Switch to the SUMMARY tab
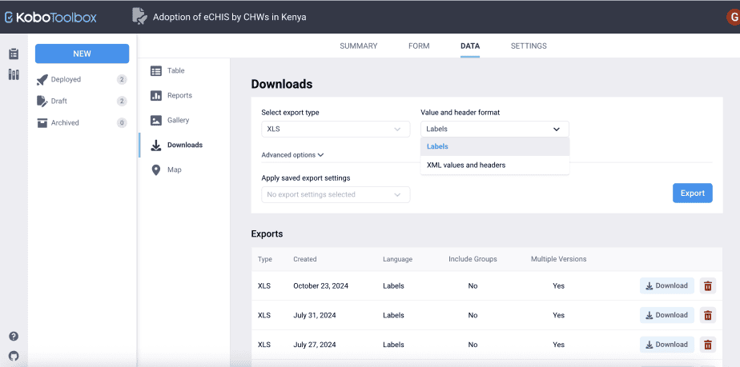 [358, 46]
